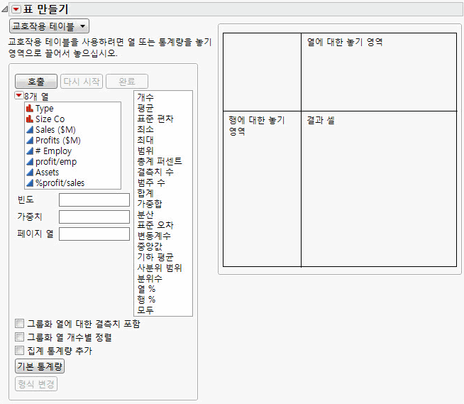Select the 분위수 statistic
Screen dimensions: 464x404
(x=150, y=278)
